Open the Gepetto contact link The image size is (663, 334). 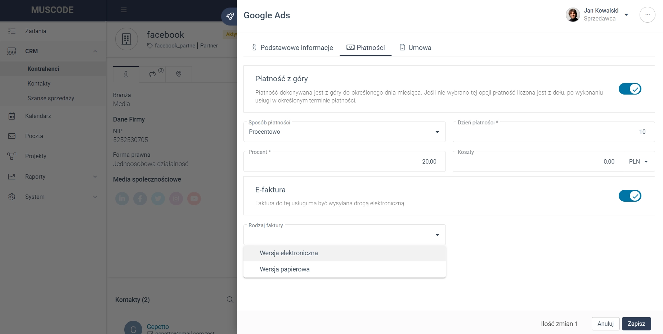pos(158,326)
